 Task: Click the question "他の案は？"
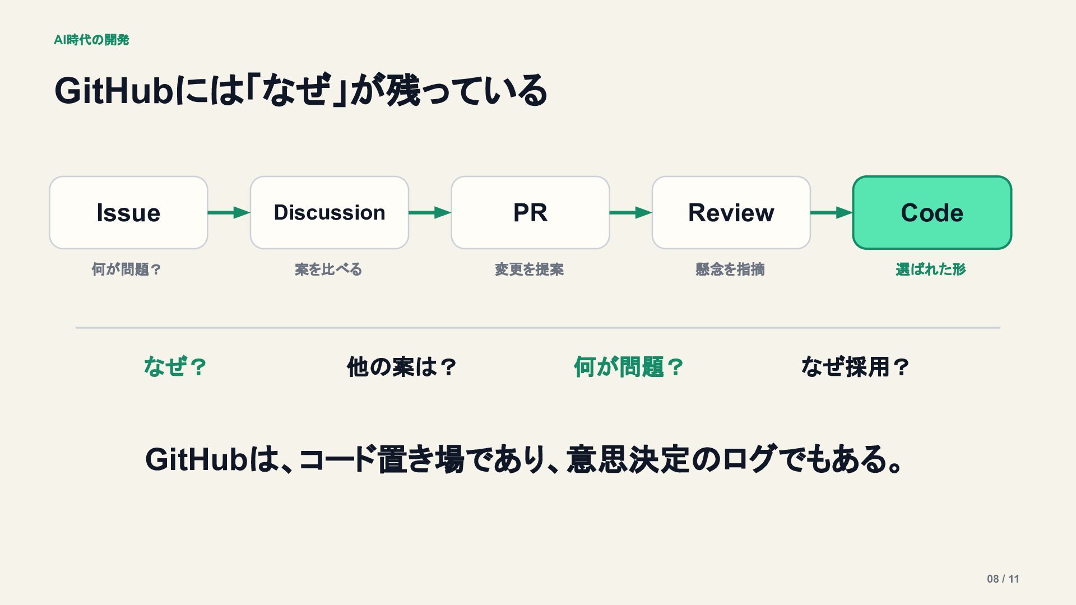pyautogui.click(x=402, y=367)
